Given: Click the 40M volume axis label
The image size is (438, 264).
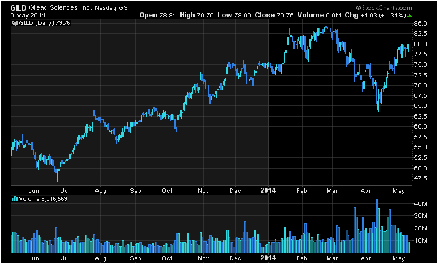Looking at the screenshot, I should (x=421, y=203).
